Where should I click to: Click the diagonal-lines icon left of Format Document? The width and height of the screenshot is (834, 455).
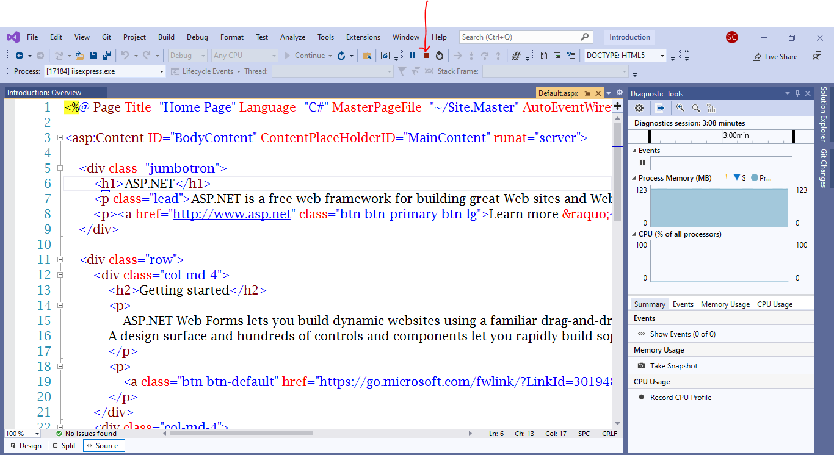516,56
